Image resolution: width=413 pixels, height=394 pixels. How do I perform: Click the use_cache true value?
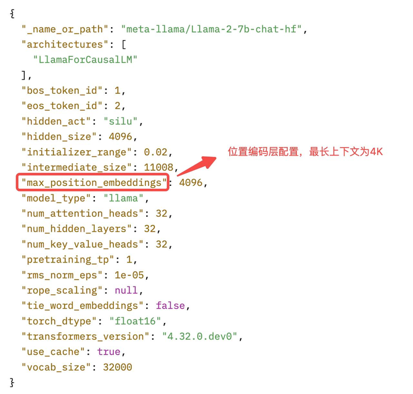coord(108,352)
